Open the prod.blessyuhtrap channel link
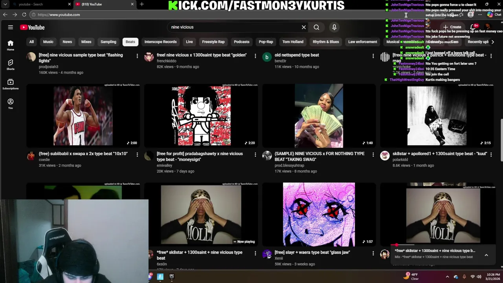The height and width of the screenshot is (283, 503). [x=289, y=165]
